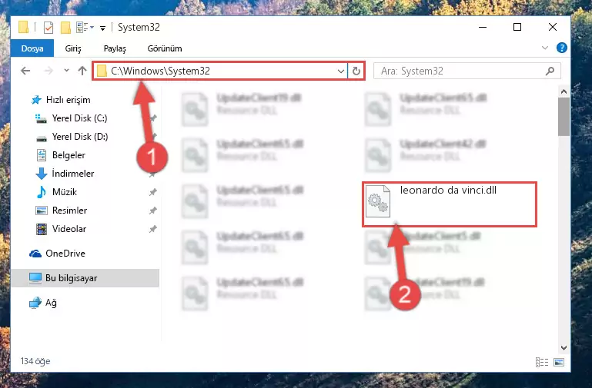Switch to details view icon in status bar

tap(542, 363)
